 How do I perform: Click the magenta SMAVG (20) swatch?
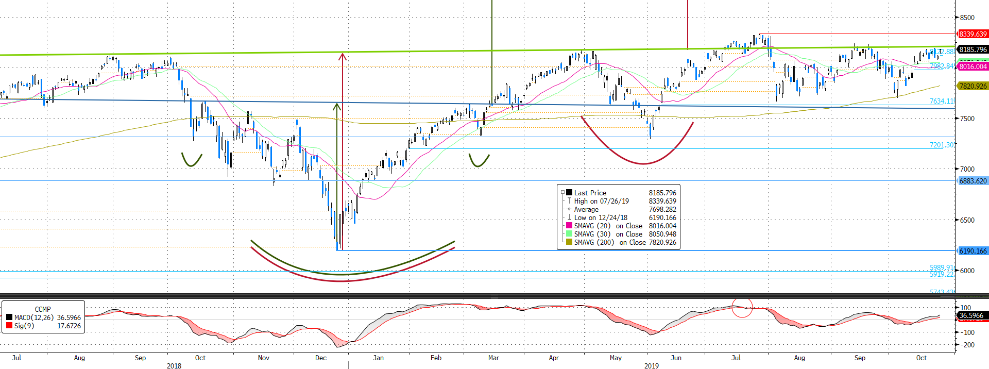(569, 226)
